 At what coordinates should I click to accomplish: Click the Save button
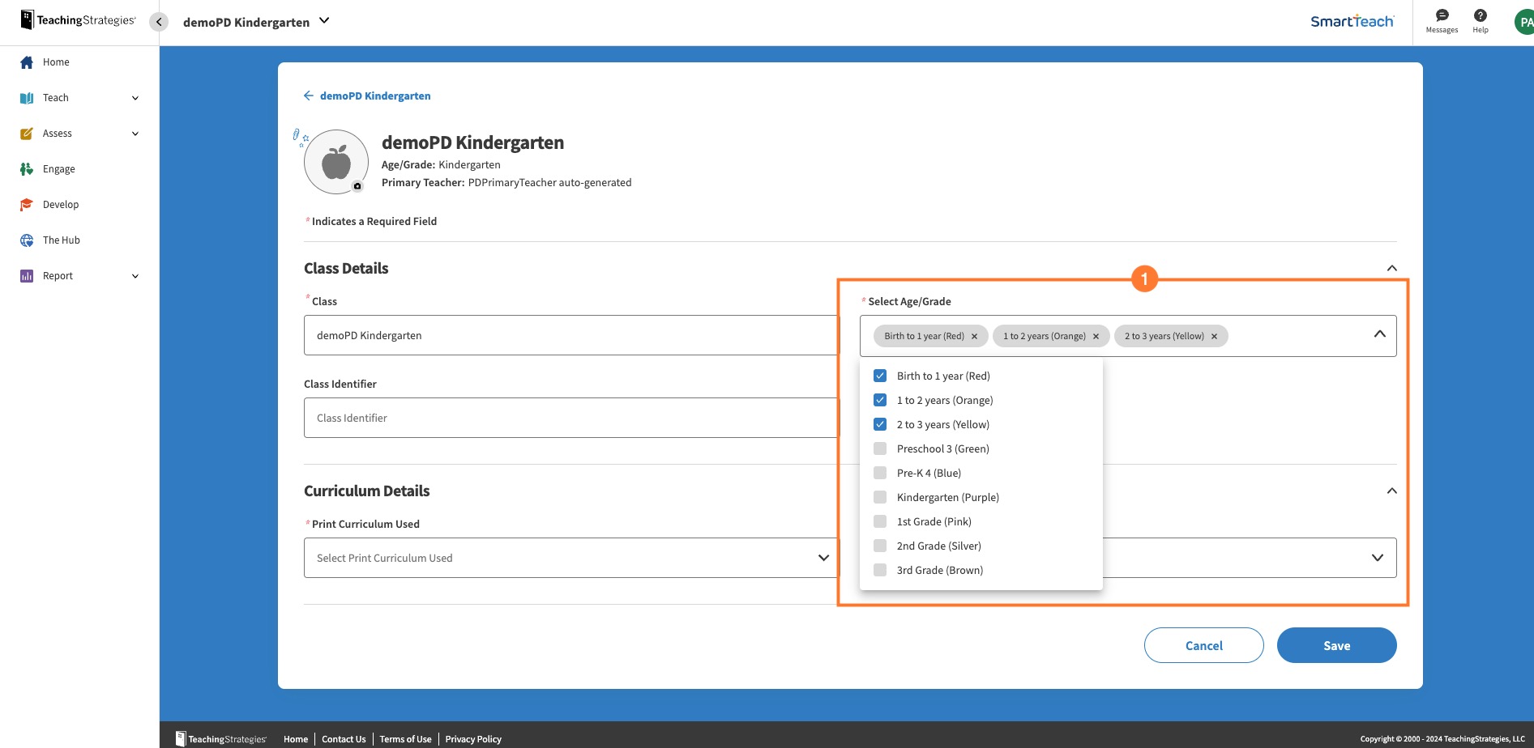[x=1336, y=645]
